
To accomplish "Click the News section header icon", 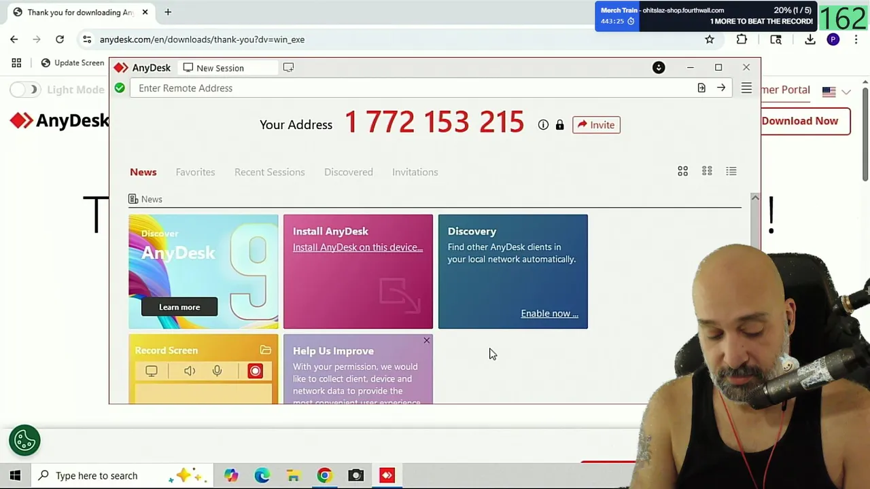I will 133,199.
